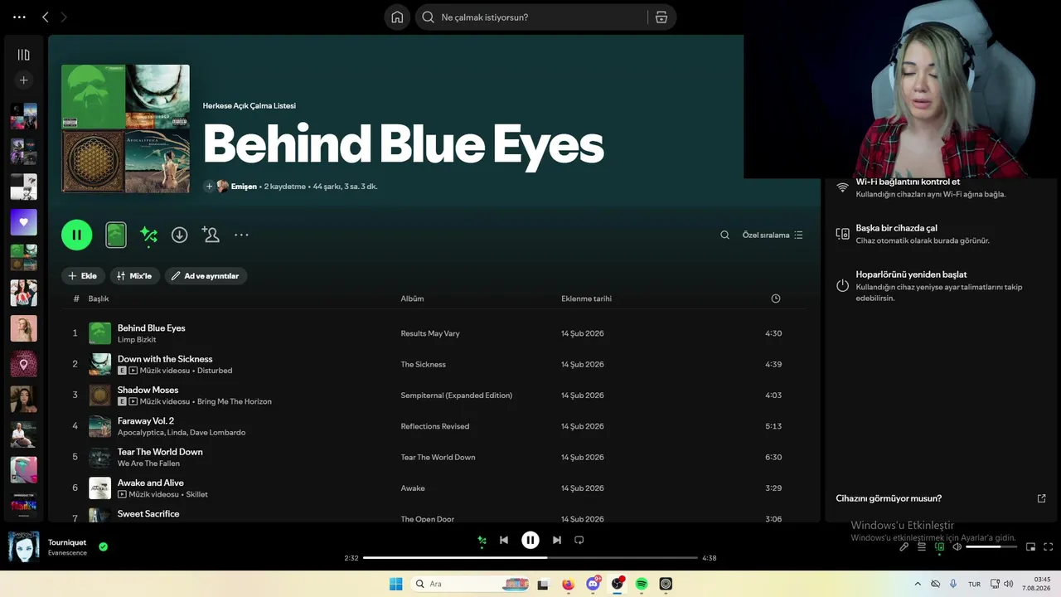
Task: Download the Behind Blue Eyes playlist
Action: (x=179, y=235)
